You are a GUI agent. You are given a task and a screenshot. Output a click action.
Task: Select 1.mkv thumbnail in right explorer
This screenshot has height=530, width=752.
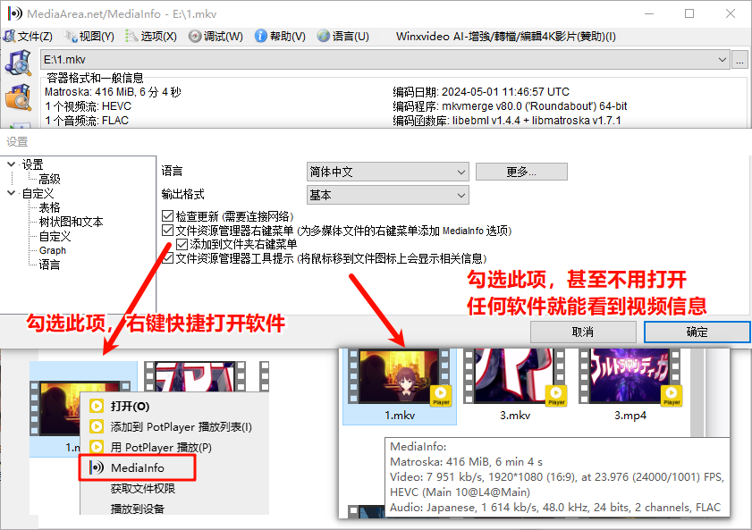(399, 376)
